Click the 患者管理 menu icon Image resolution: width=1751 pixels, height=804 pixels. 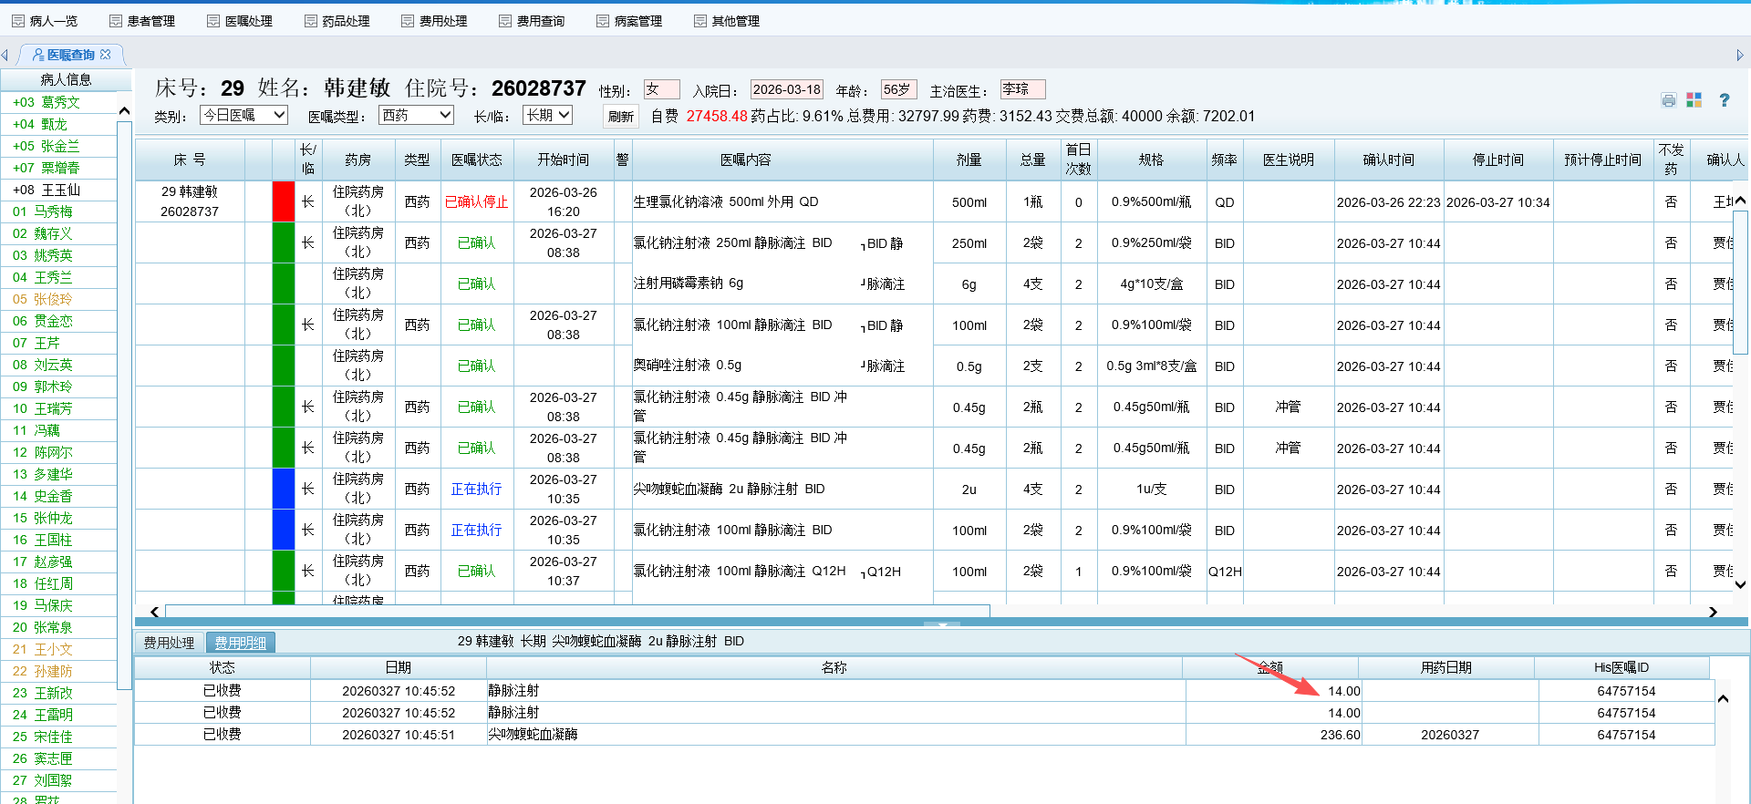point(116,21)
